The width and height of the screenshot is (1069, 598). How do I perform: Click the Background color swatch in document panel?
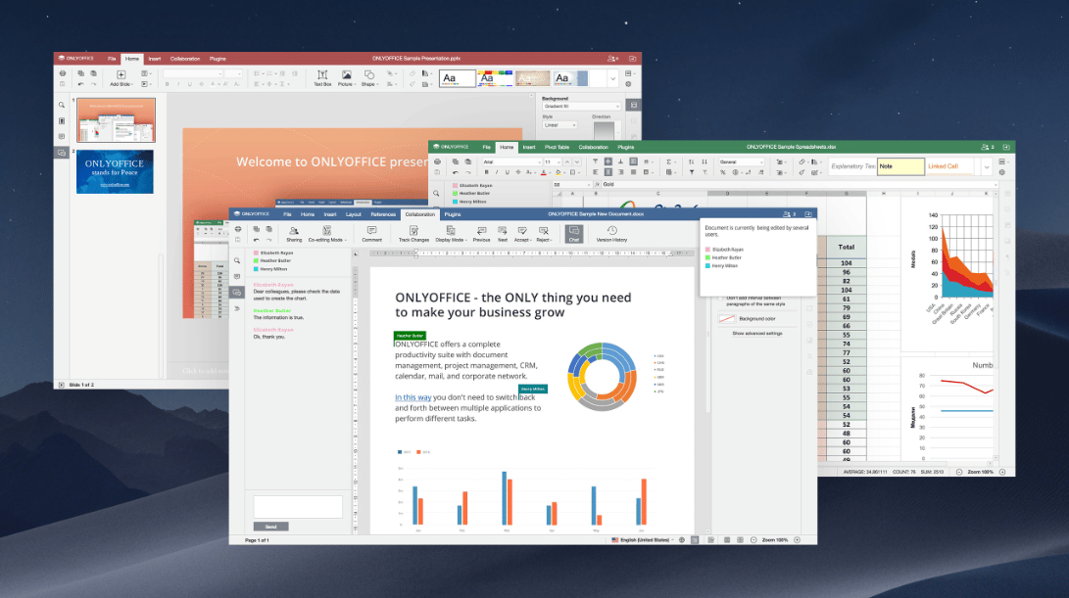726,319
